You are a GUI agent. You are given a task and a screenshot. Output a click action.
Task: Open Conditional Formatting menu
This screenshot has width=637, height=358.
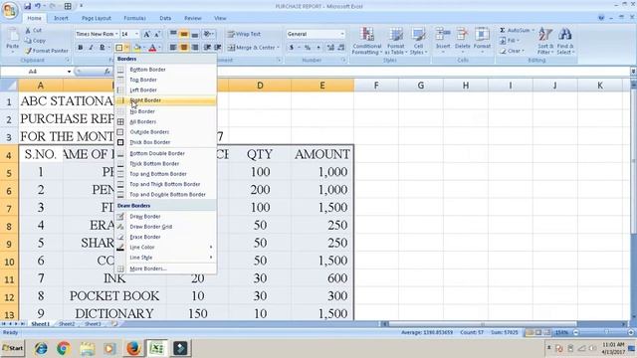click(366, 41)
